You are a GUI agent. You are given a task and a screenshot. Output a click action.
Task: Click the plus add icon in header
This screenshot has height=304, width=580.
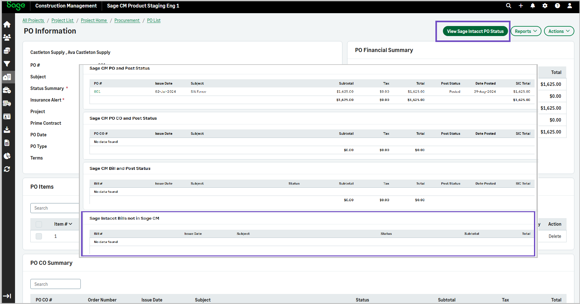point(521,6)
